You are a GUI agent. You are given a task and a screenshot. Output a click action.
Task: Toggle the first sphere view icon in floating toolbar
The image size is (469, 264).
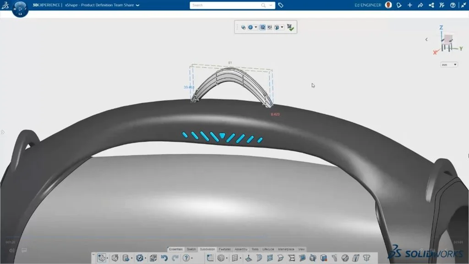[x=243, y=27]
